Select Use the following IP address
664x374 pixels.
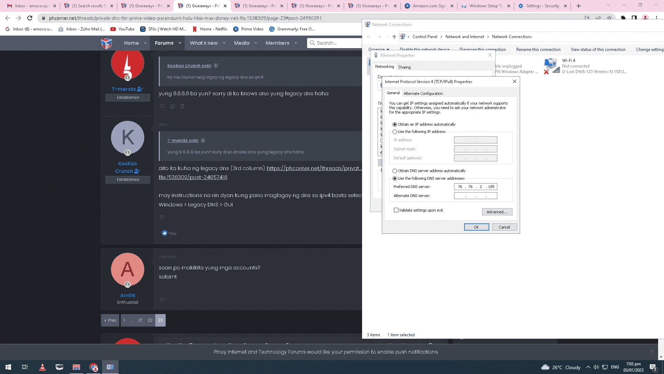[395, 132]
